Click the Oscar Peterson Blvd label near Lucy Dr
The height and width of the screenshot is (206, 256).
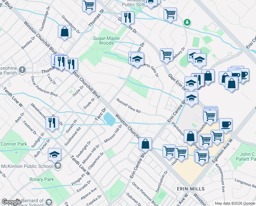tap(44, 86)
